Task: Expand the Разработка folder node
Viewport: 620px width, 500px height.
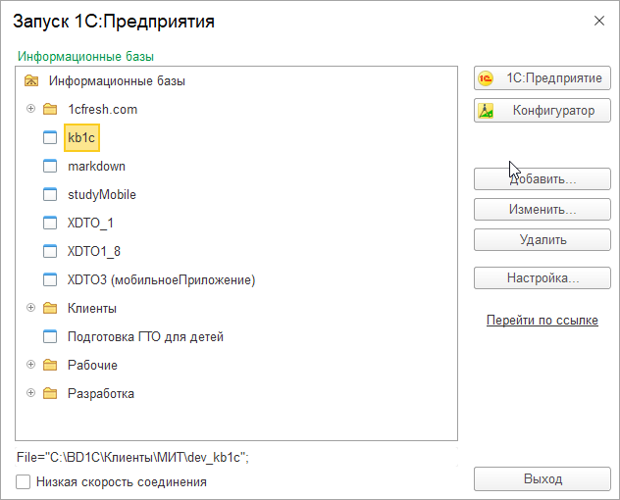Action: tap(30, 393)
